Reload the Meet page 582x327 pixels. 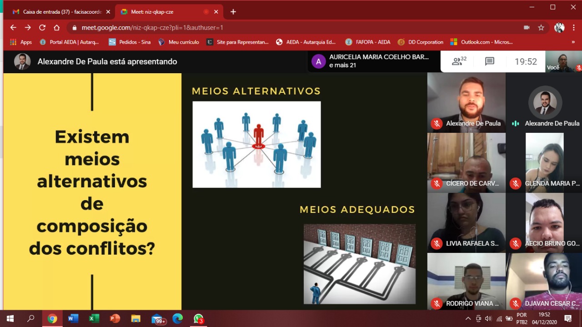(x=42, y=28)
